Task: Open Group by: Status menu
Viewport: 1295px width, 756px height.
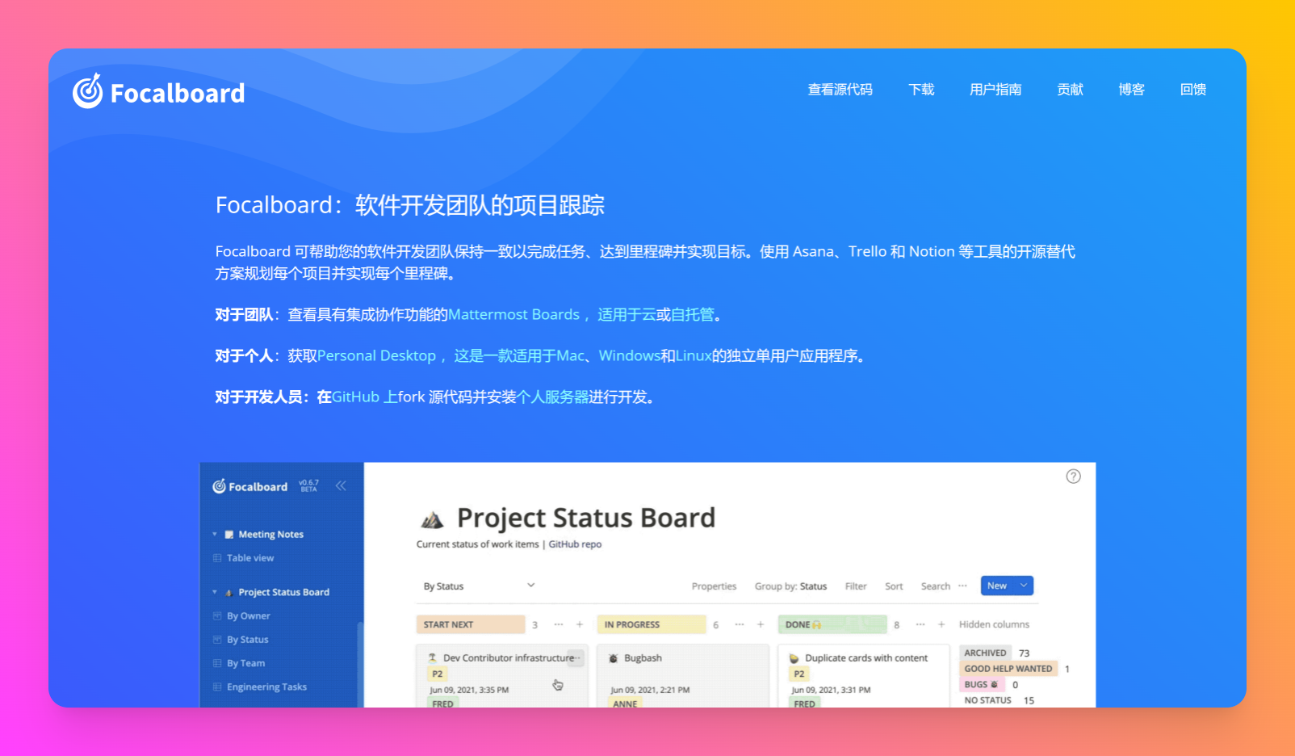Action: [790, 586]
